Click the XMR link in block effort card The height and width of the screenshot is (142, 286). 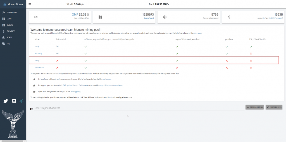click(75, 15)
